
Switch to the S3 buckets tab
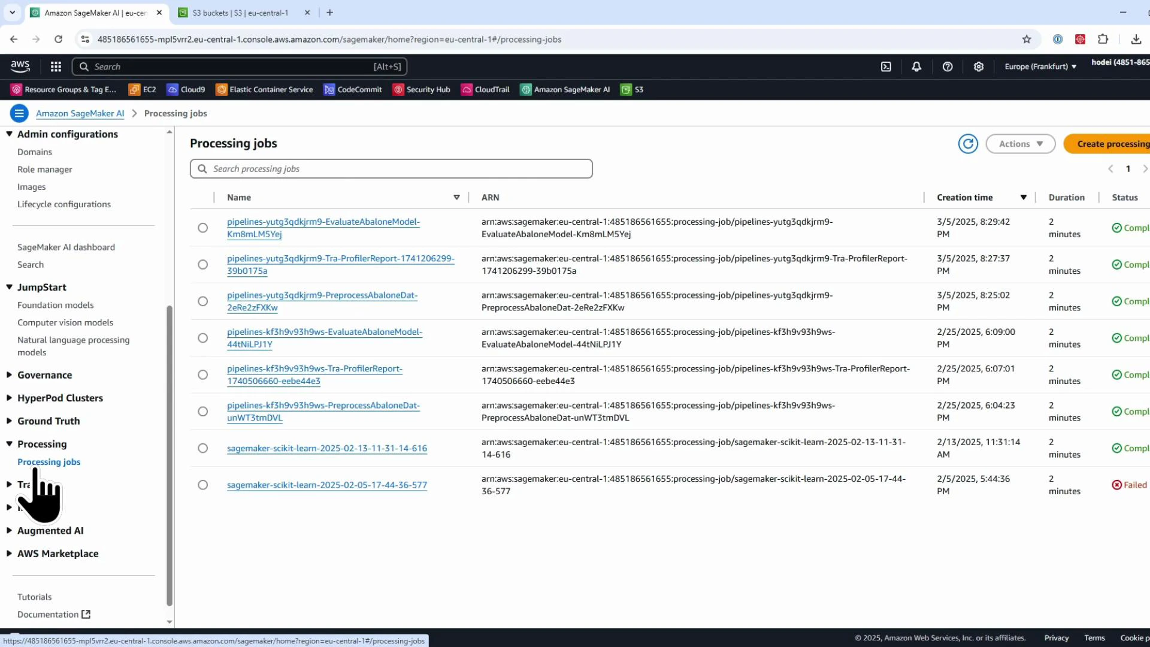tap(240, 12)
